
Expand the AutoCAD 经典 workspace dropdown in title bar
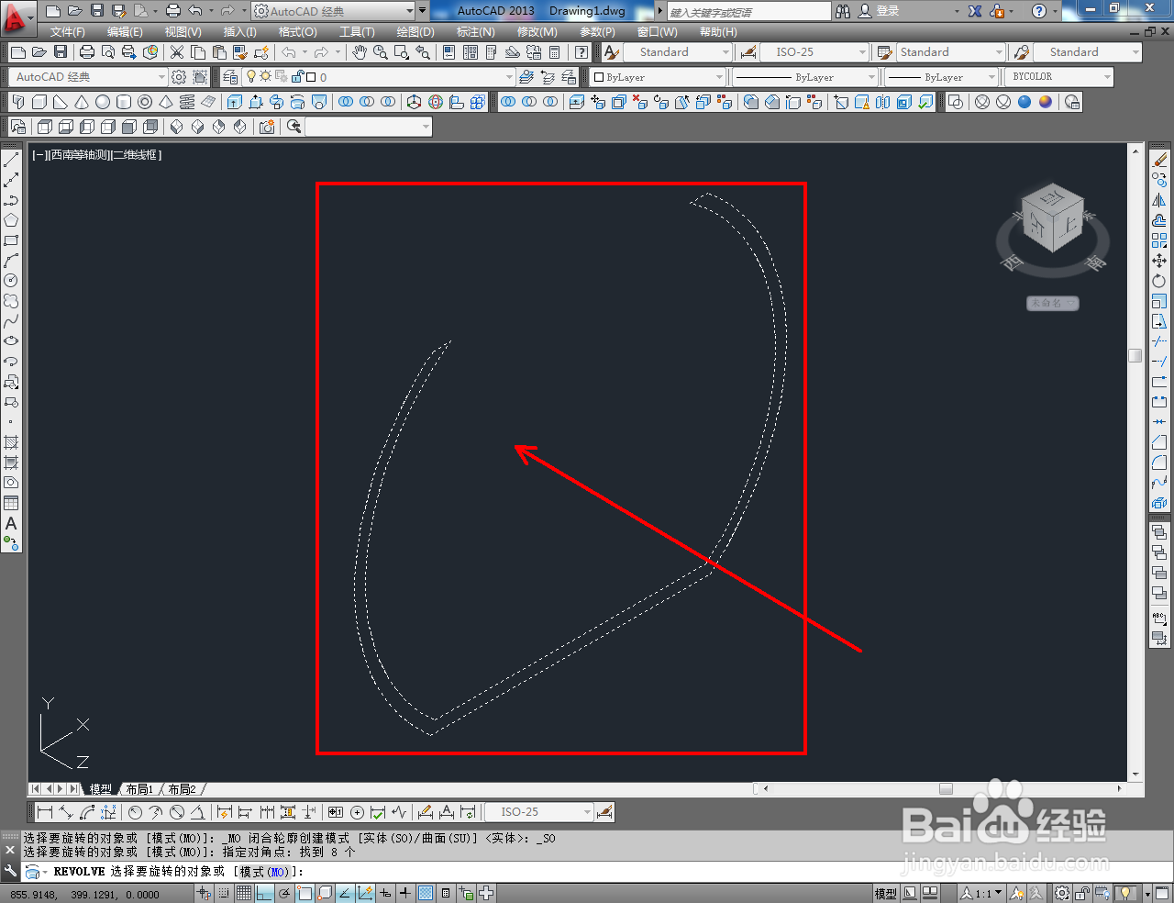[410, 11]
